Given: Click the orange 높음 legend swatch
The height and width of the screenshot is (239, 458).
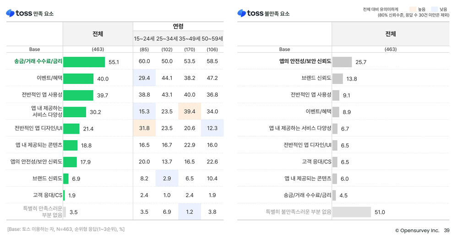Looking at the screenshot, I should 412,9.
